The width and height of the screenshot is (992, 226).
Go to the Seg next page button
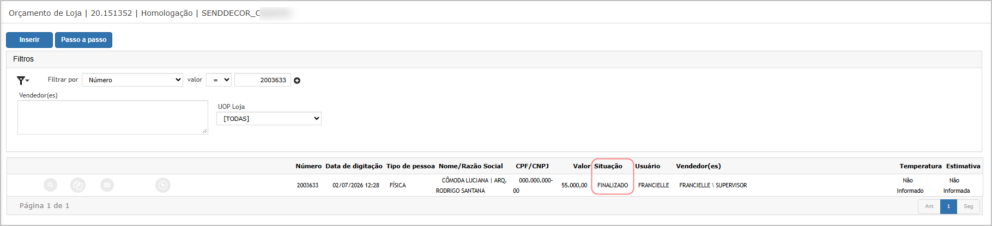(x=968, y=206)
